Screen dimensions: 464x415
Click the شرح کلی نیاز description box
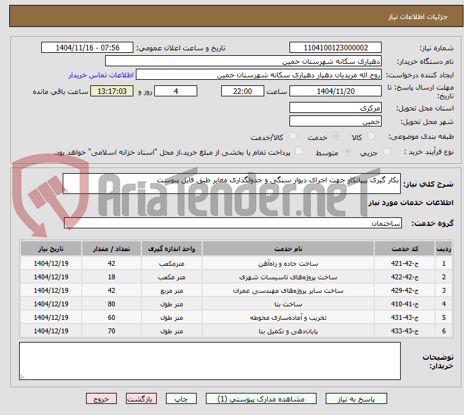point(232,184)
